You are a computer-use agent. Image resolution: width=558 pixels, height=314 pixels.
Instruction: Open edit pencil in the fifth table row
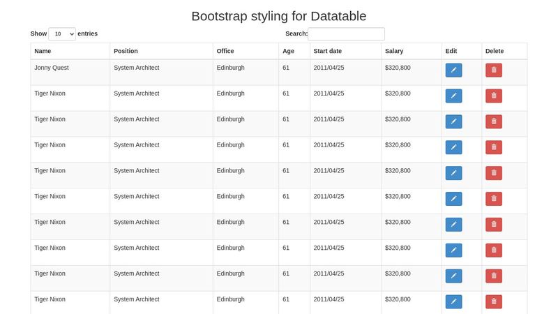[x=453, y=173]
